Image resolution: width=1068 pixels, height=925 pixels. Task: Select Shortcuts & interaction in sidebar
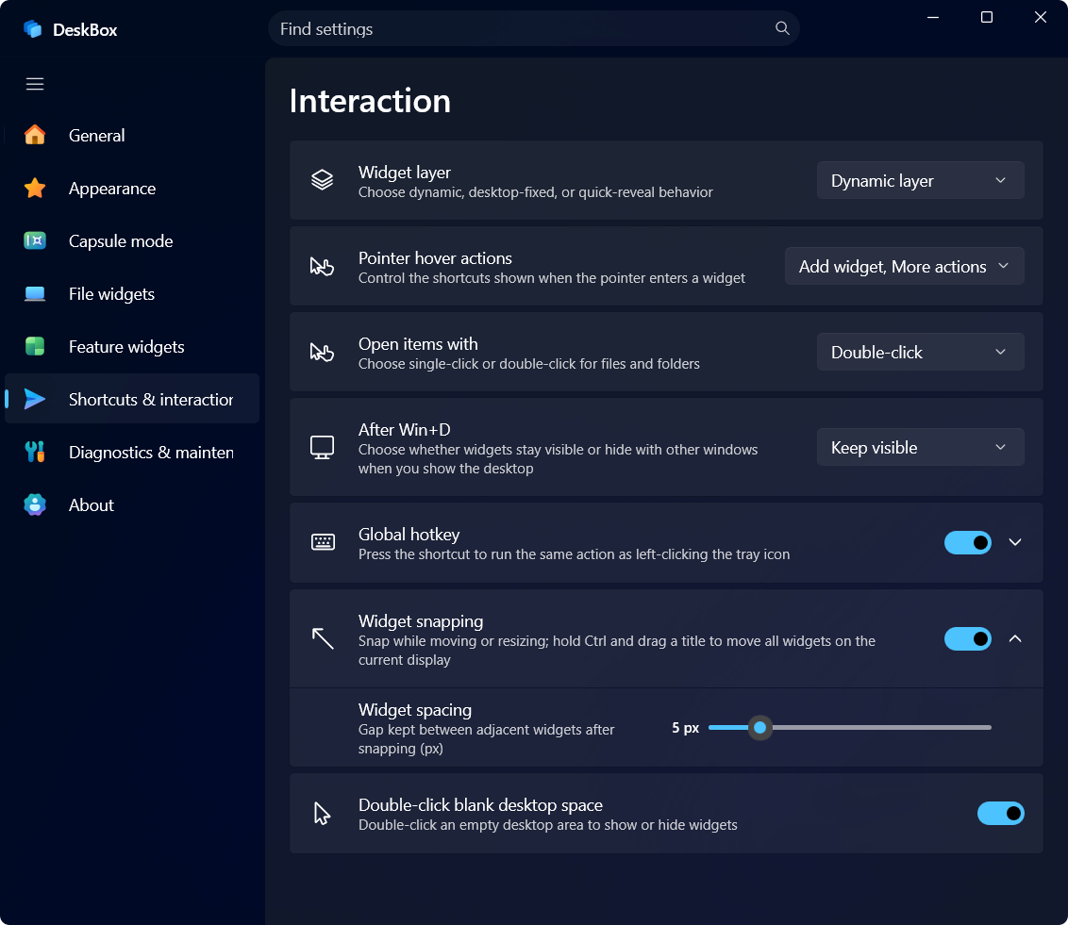click(132, 399)
